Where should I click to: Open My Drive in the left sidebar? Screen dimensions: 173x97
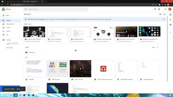click(x=9, y=20)
